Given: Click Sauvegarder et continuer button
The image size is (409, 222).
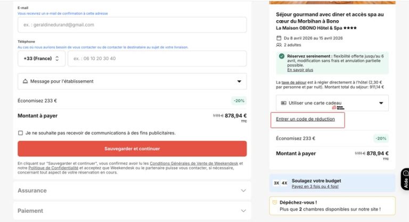Looking at the screenshot, I should click(x=132, y=149).
